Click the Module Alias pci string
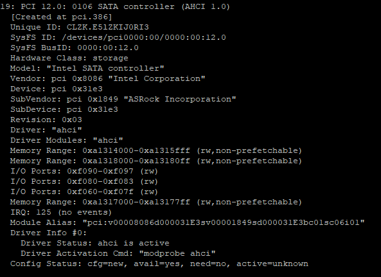381x277 pixels. [224, 222]
